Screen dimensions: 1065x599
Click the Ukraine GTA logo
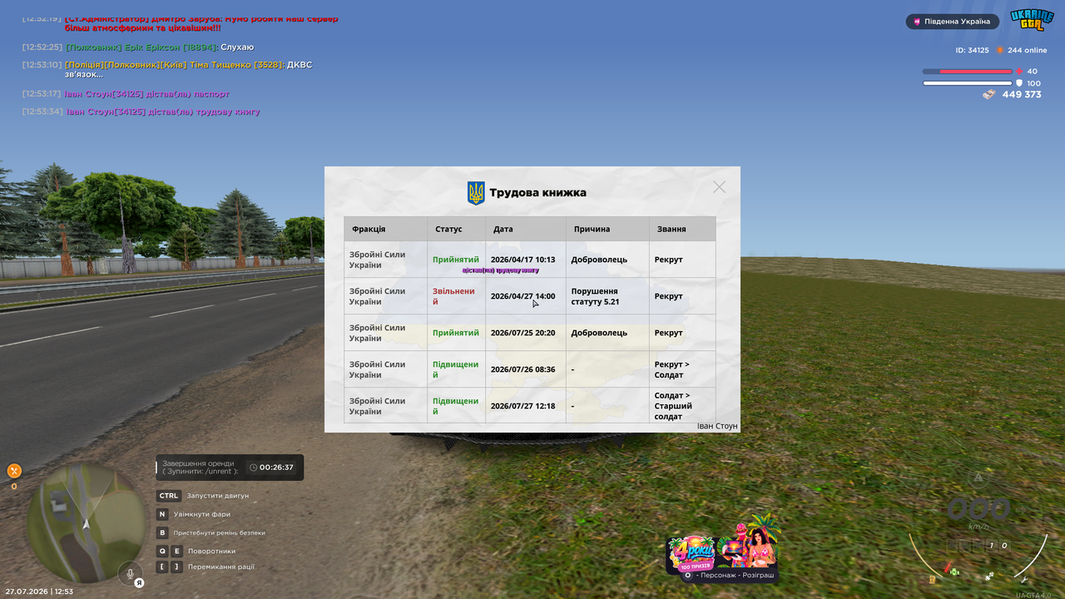(1032, 20)
